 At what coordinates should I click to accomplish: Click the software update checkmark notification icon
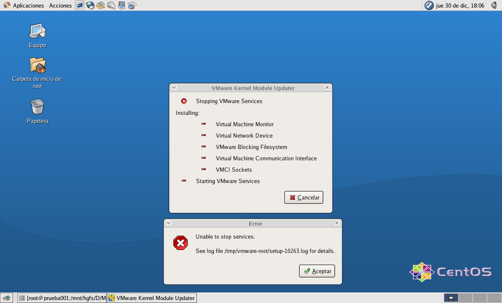tap(429, 5)
